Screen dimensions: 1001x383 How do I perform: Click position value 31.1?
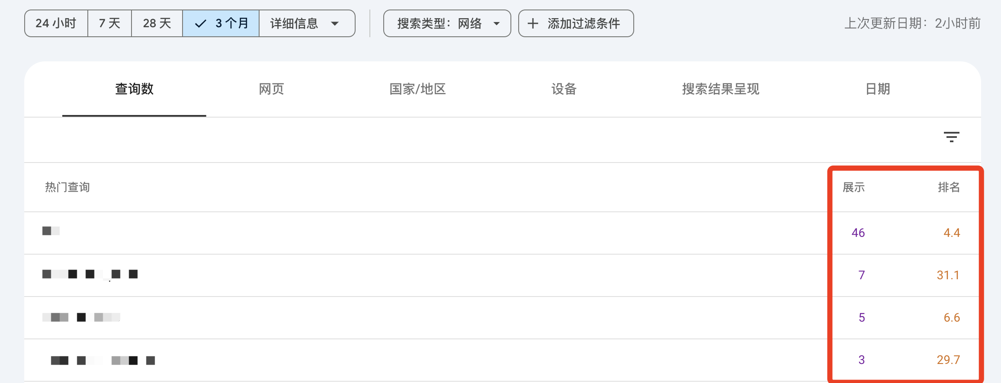(x=948, y=275)
